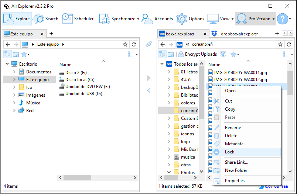Viewport: 297px width, 194px height.
Task: Collapse the Escritorio tree node
Action: coord(7,64)
